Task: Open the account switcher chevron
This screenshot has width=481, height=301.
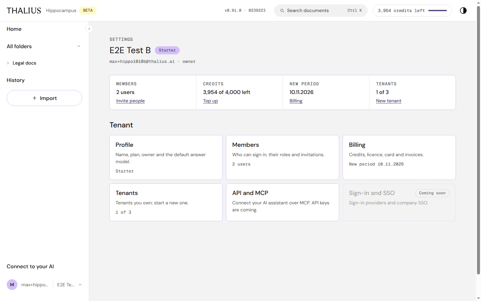Action: click(x=80, y=285)
